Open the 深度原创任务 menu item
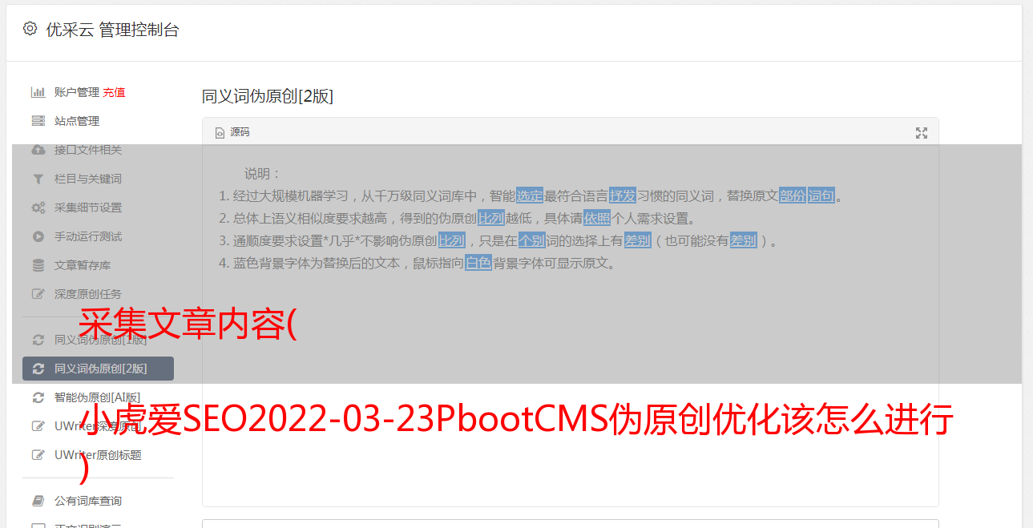Screen dimensions: 1033x528 (88, 294)
